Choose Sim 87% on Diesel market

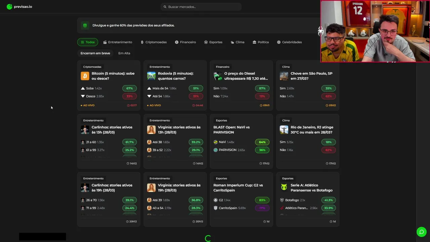tap(262, 88)
